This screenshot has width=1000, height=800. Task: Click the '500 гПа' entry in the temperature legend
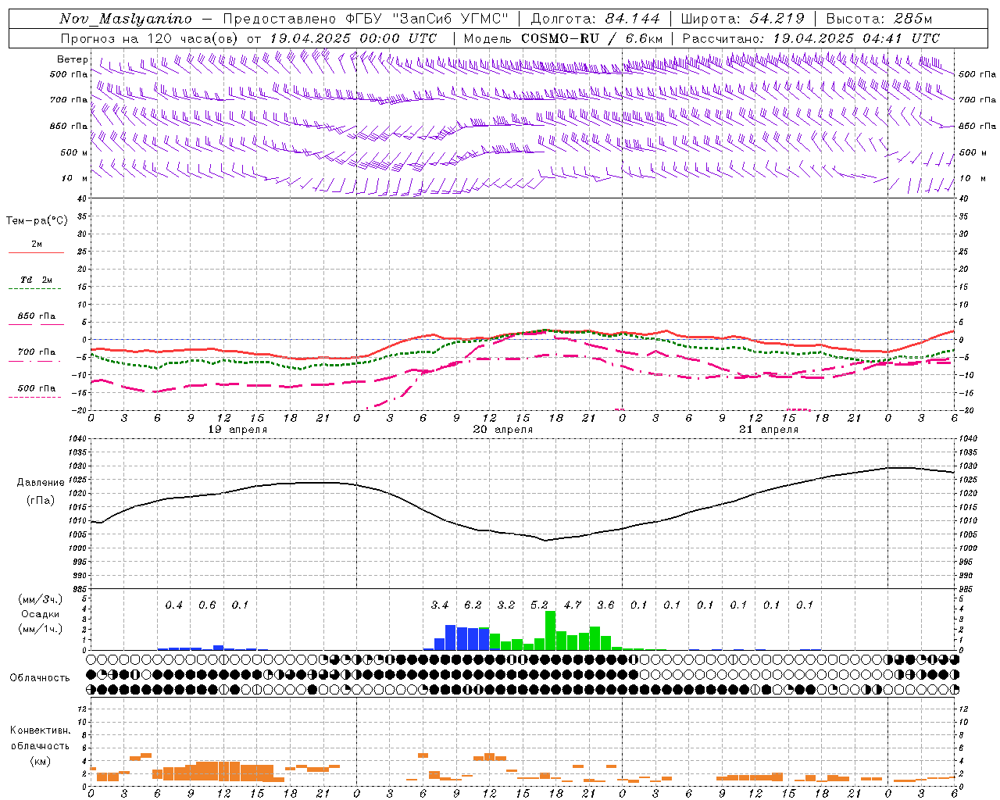tap(37, 388)
